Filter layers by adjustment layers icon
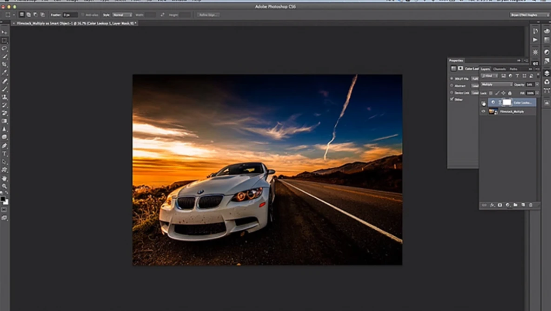551x311 pixels. click(510, 76)
